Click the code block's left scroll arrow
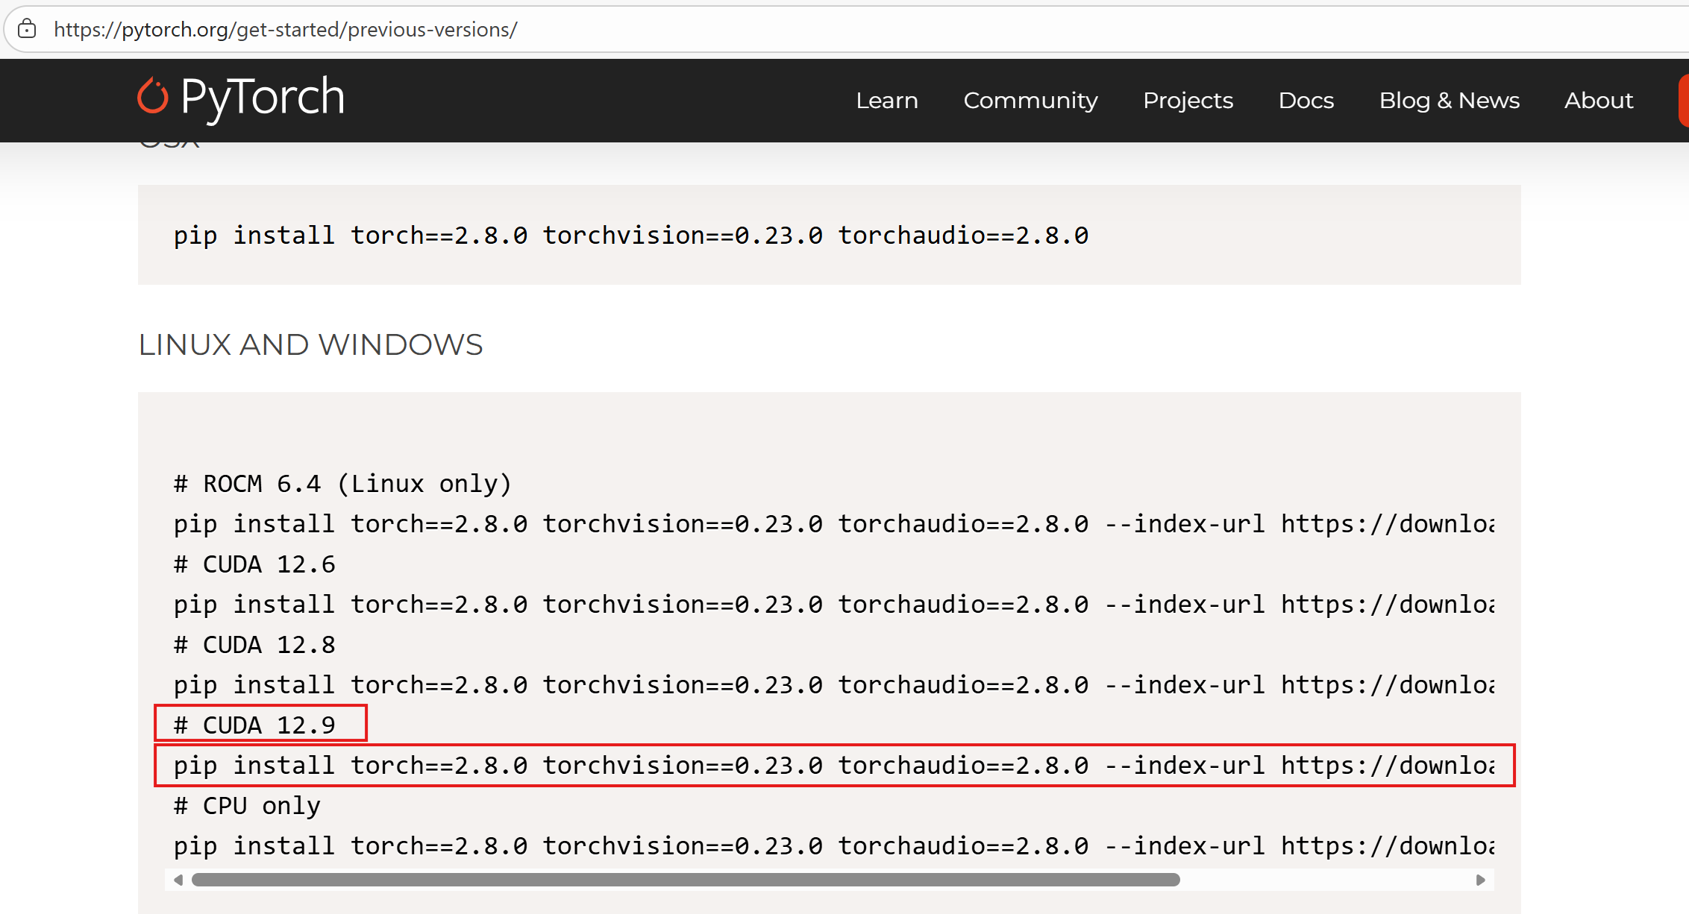This screenshot has width=1689, height=914. point(178,880)
